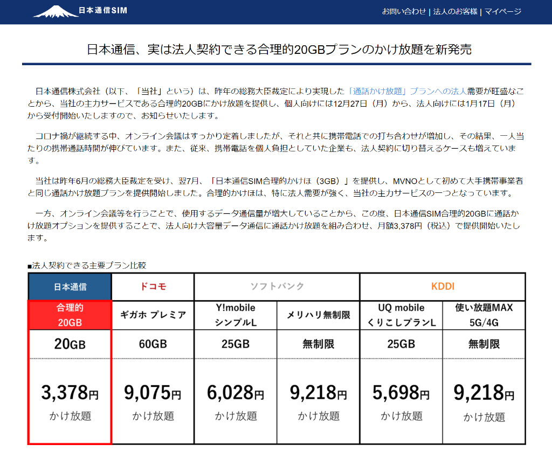Click the Mt. Fuji logo icon
Viewport: 552px width, 458px height.
pyautogui.click(x=56, y=11)
